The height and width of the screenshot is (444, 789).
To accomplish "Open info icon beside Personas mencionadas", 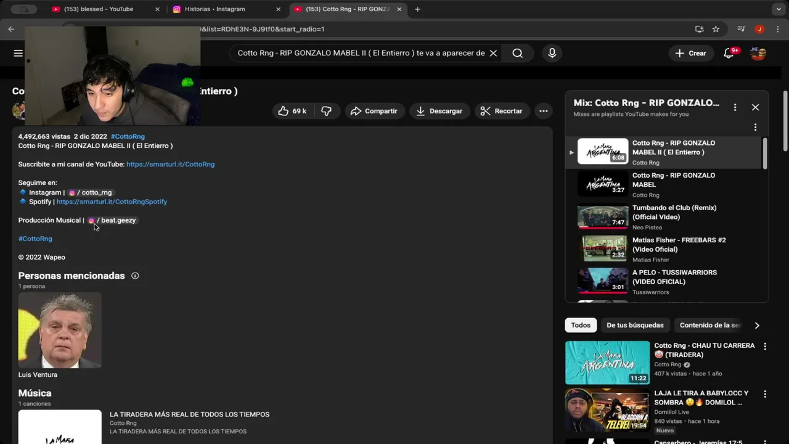I will click(135, 276).
